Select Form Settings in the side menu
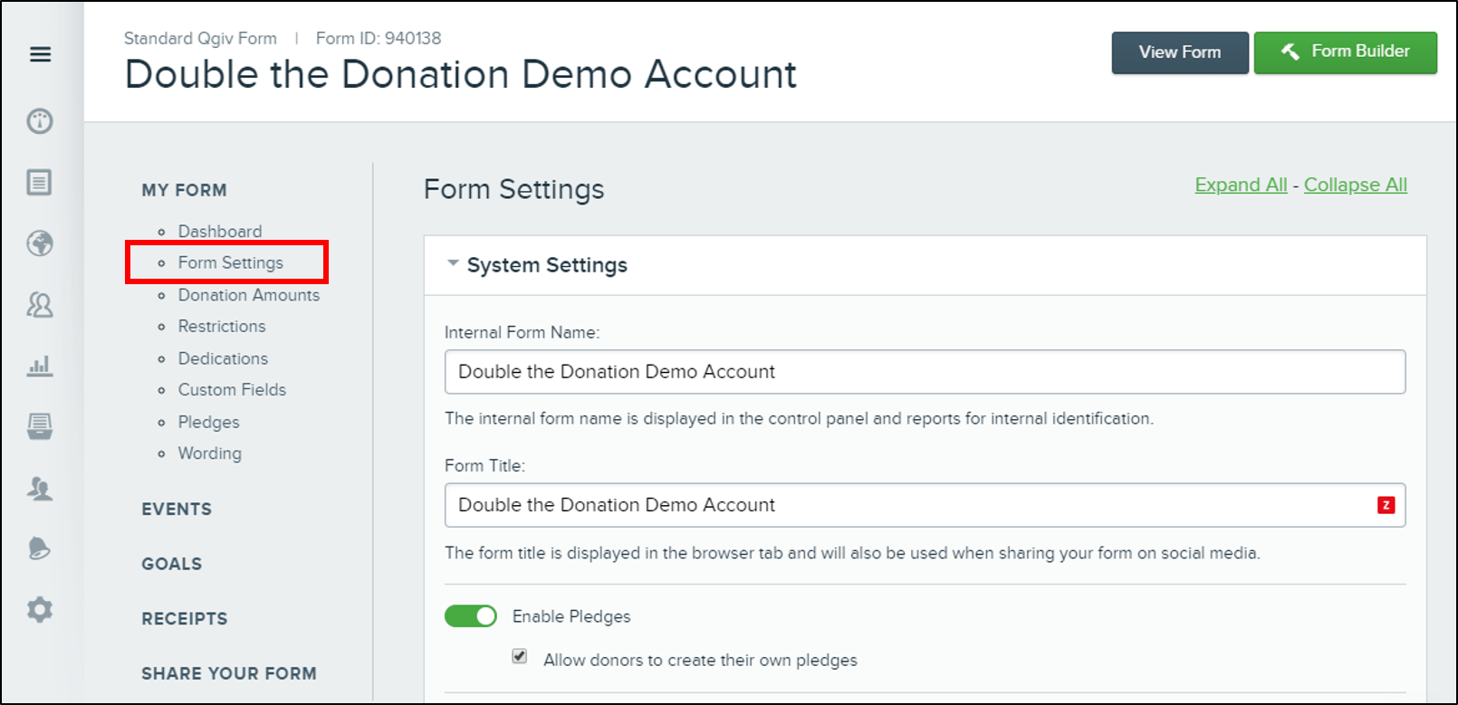This screenshot has height=705, width=1458. (x=231, y=262)
